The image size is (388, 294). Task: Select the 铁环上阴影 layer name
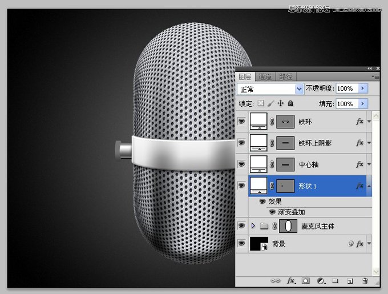tap(315, 143)
